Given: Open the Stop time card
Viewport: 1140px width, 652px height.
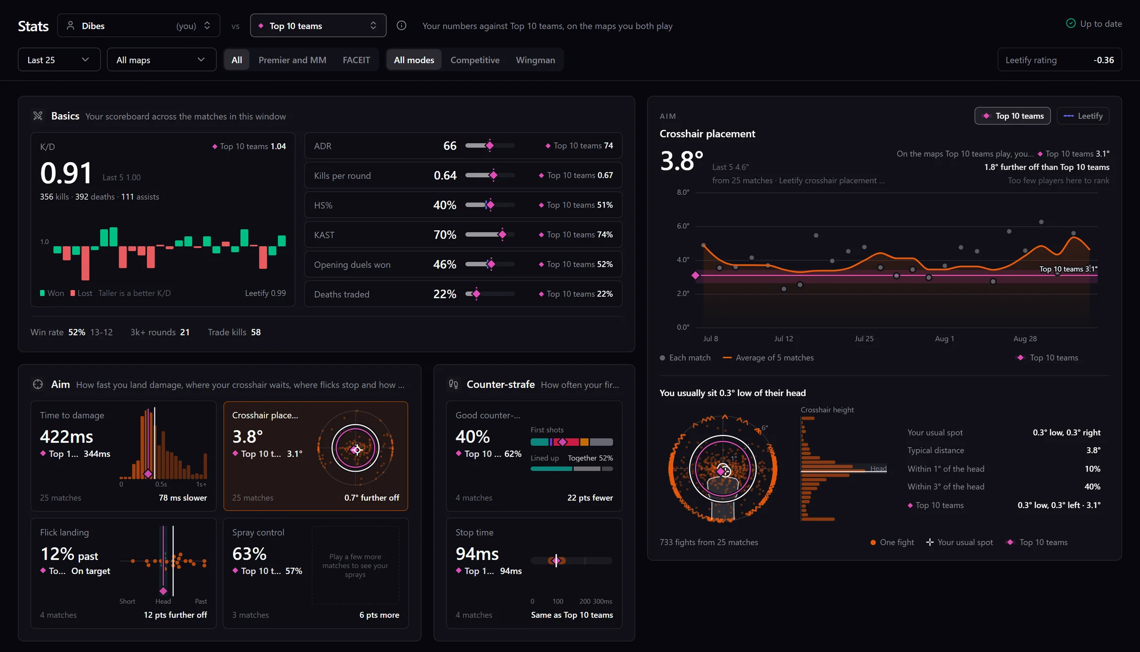Looking at the screenshot, I should [x=534, y=573].
